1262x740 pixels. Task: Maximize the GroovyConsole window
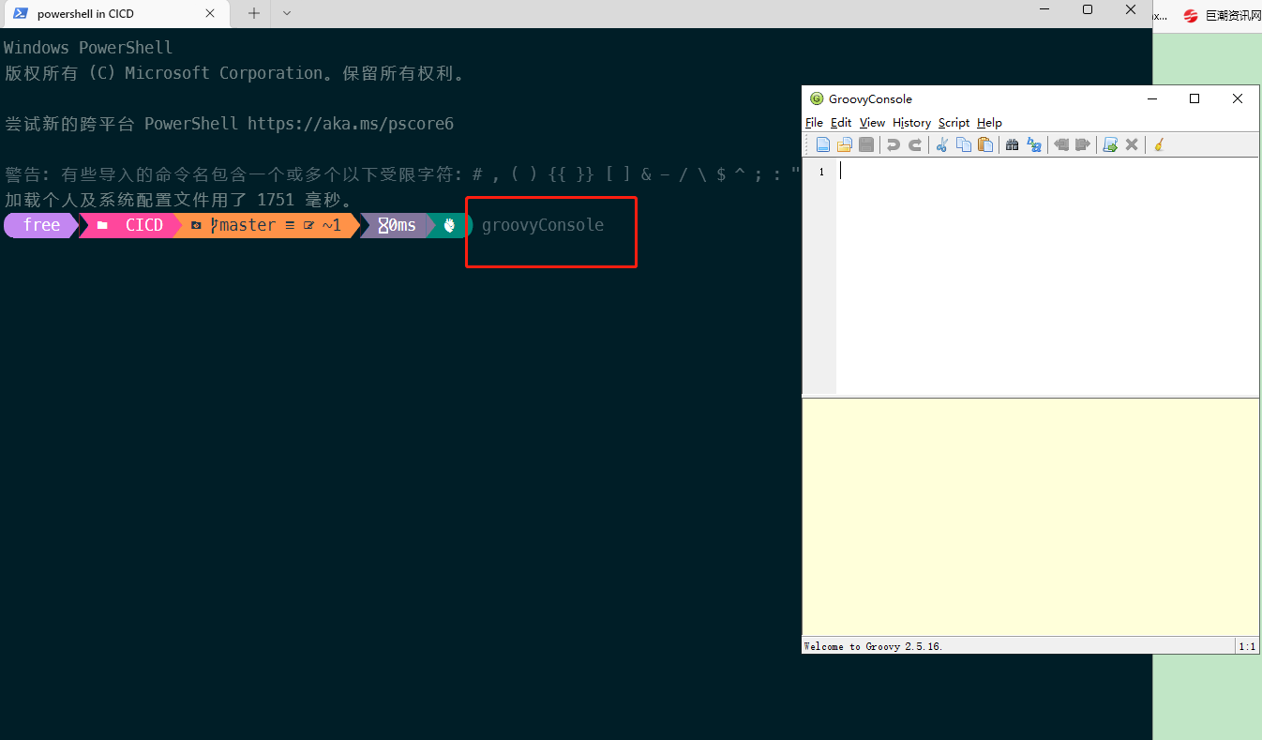pos(1194,98)
